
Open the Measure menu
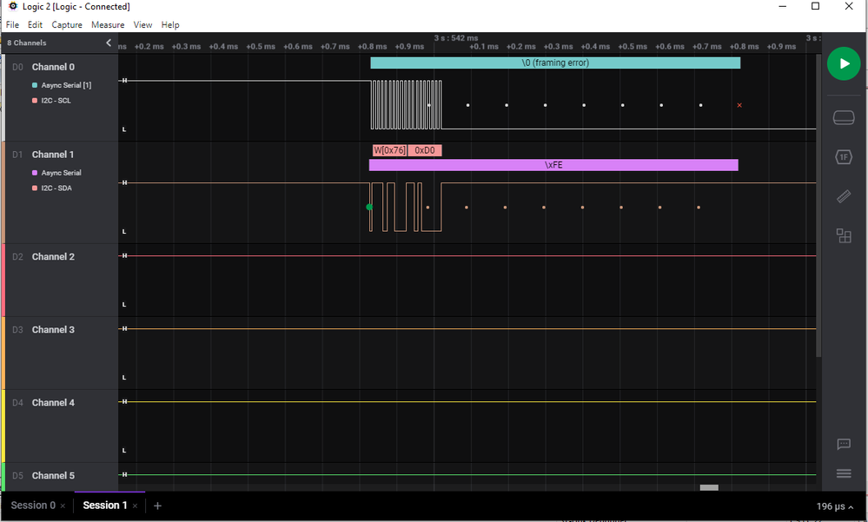108,25
